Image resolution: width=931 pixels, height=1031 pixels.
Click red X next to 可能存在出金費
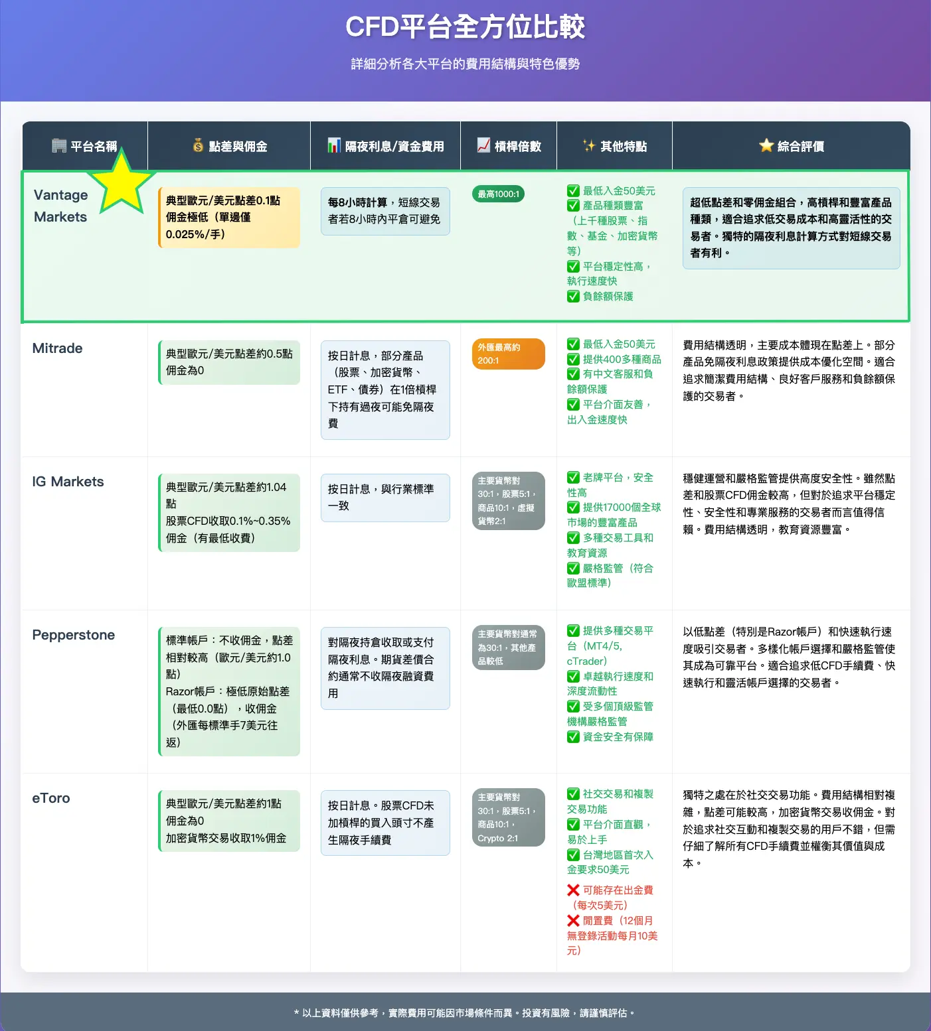574,890
